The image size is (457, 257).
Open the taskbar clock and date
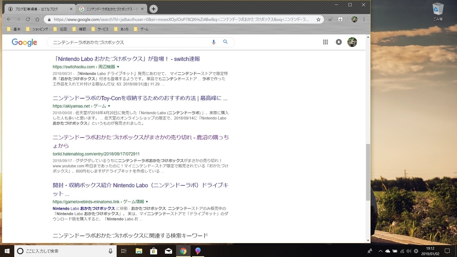[x=430, y=251]
